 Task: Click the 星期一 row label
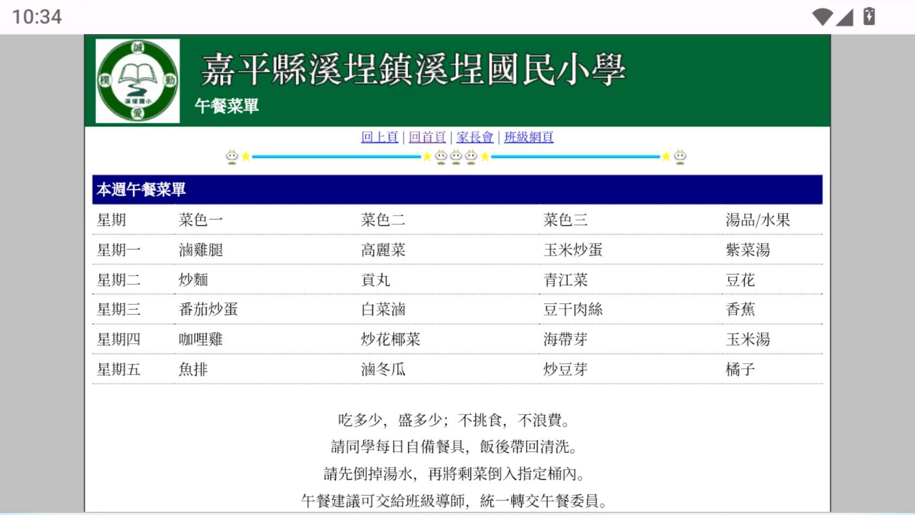(x=119, y=250)
